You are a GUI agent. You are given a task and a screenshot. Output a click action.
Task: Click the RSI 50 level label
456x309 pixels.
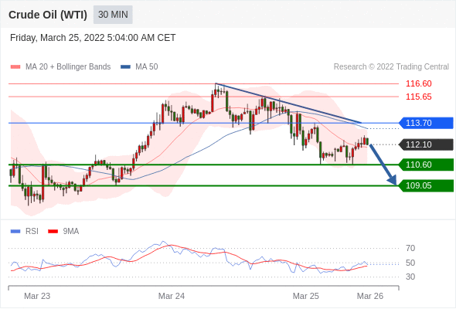click(410, 263)
